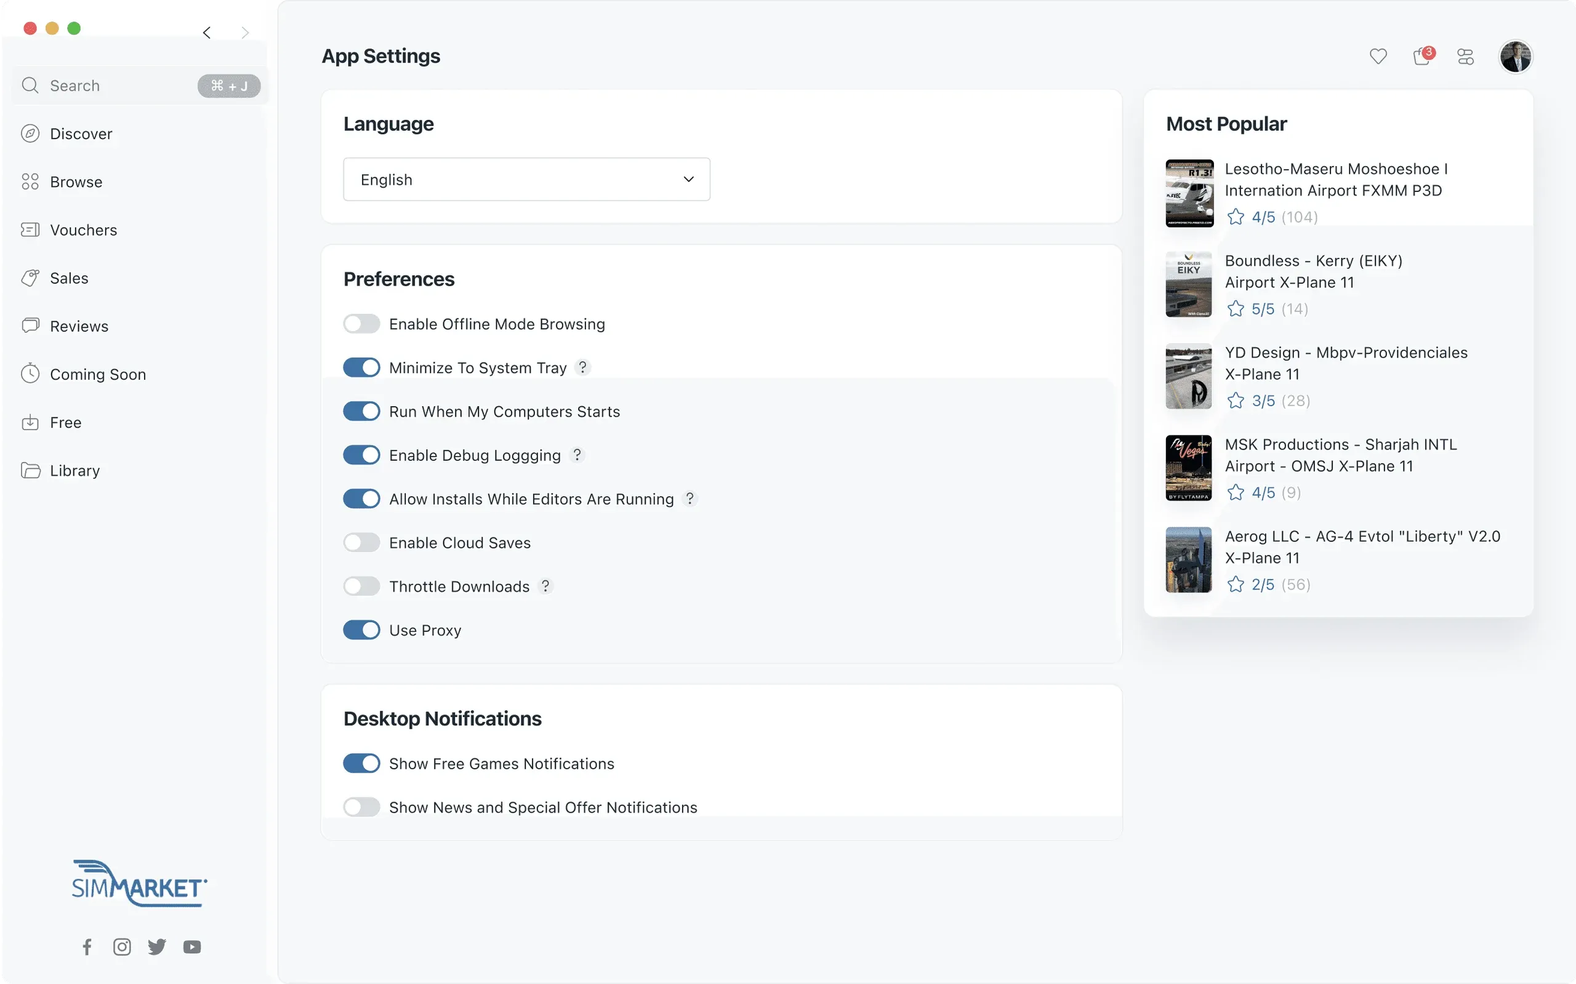Image resolution: width=1576 pixels, height=984 pixels.
Task: Open the English language dropdown
Action: [x=526, y=179]
